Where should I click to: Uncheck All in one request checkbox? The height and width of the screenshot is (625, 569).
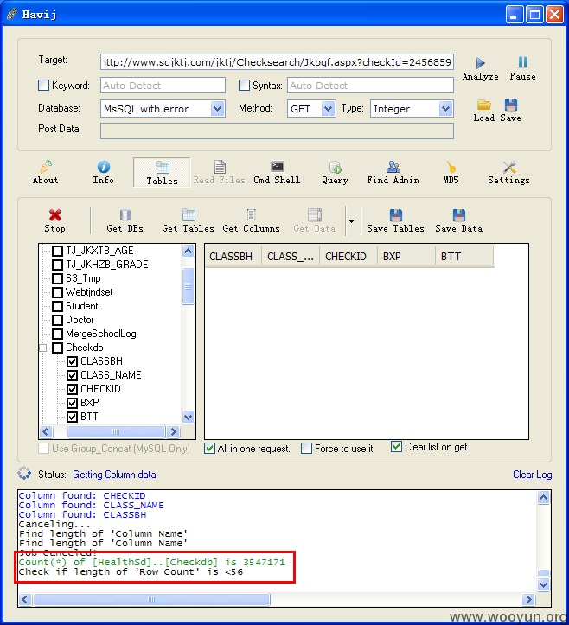pos(210,449)
